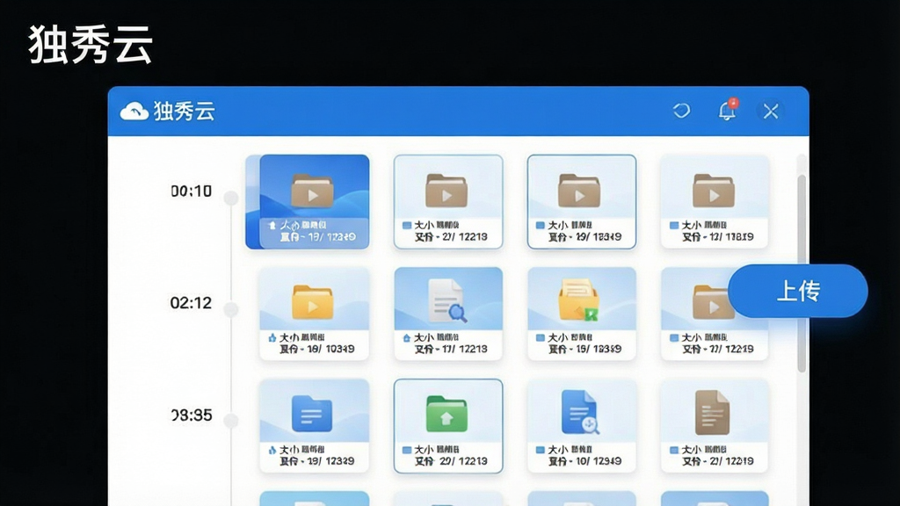Select the brown video folder captioned 12213 in the 00:10 row
This screenshot has height=506, width=900.
point(448,201)
